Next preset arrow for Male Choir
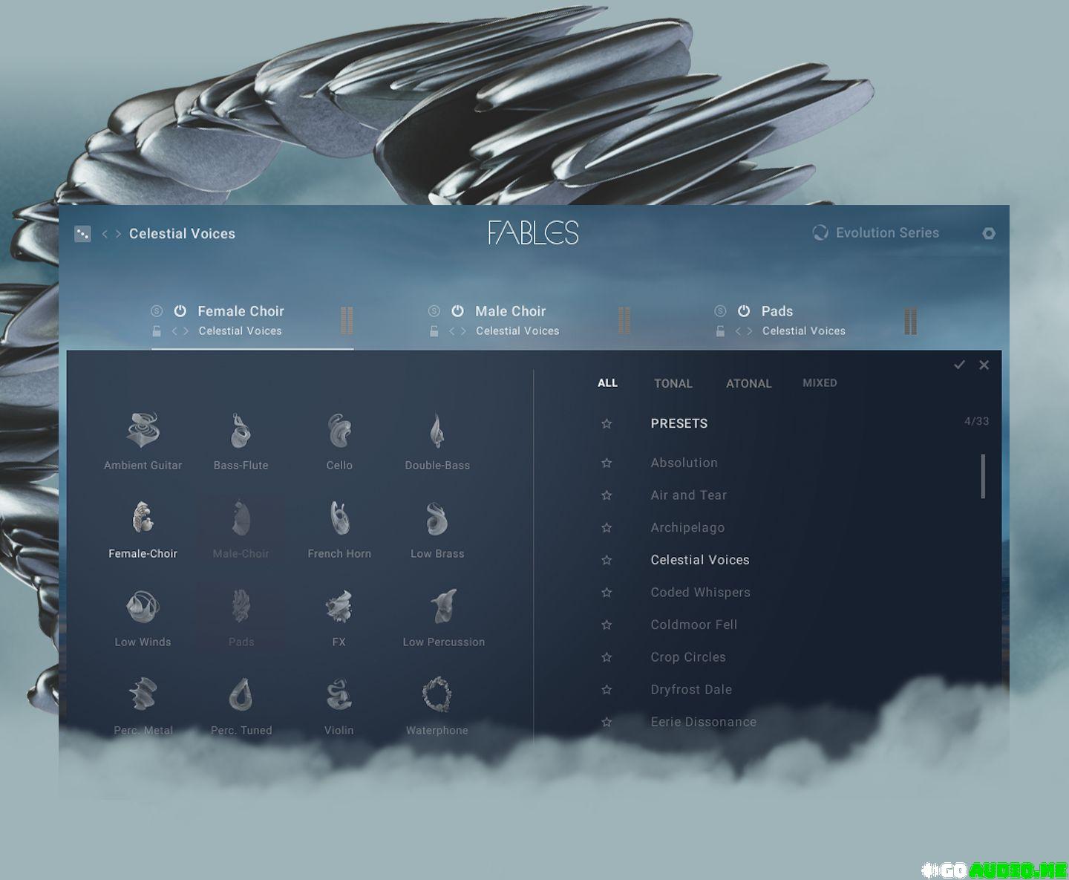Viewport: 1069px width, 880px height. click(x=463, y=331)
